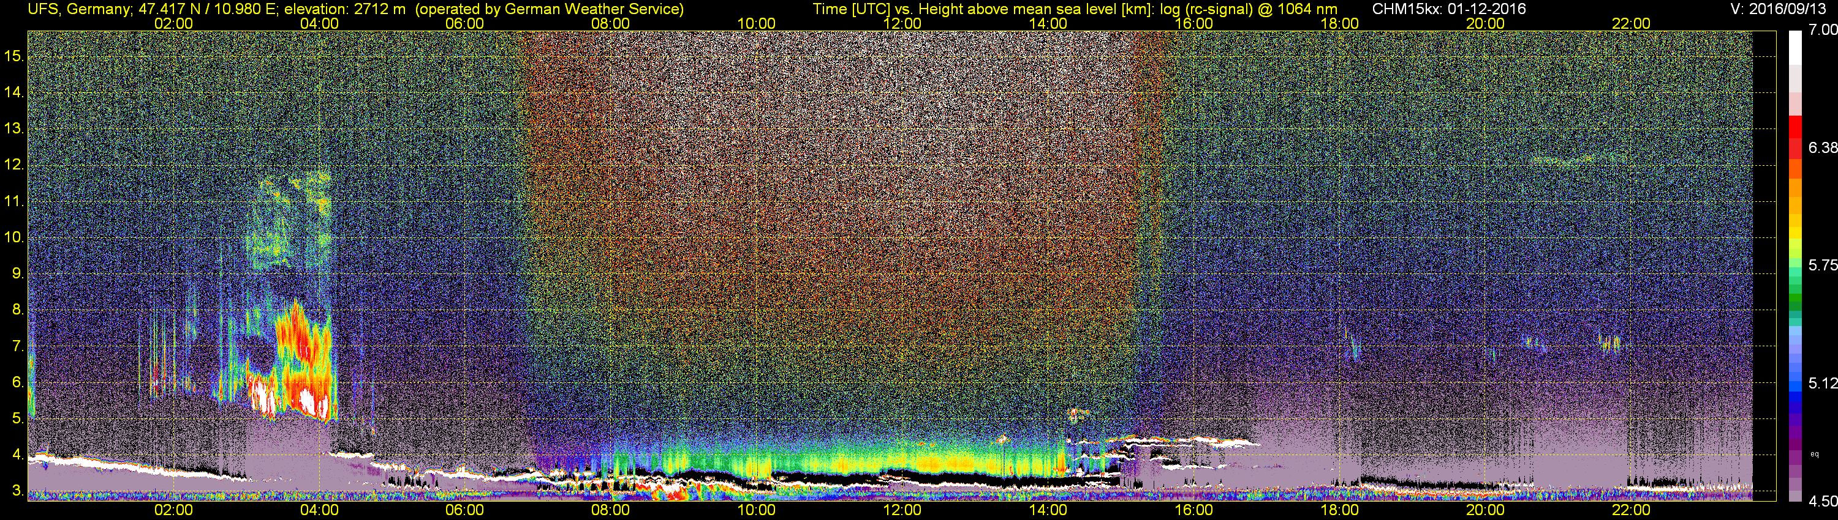Select the 20:00 label on the top time axis
Viewport: 1838px width, 520px height.
point(1486,23)
